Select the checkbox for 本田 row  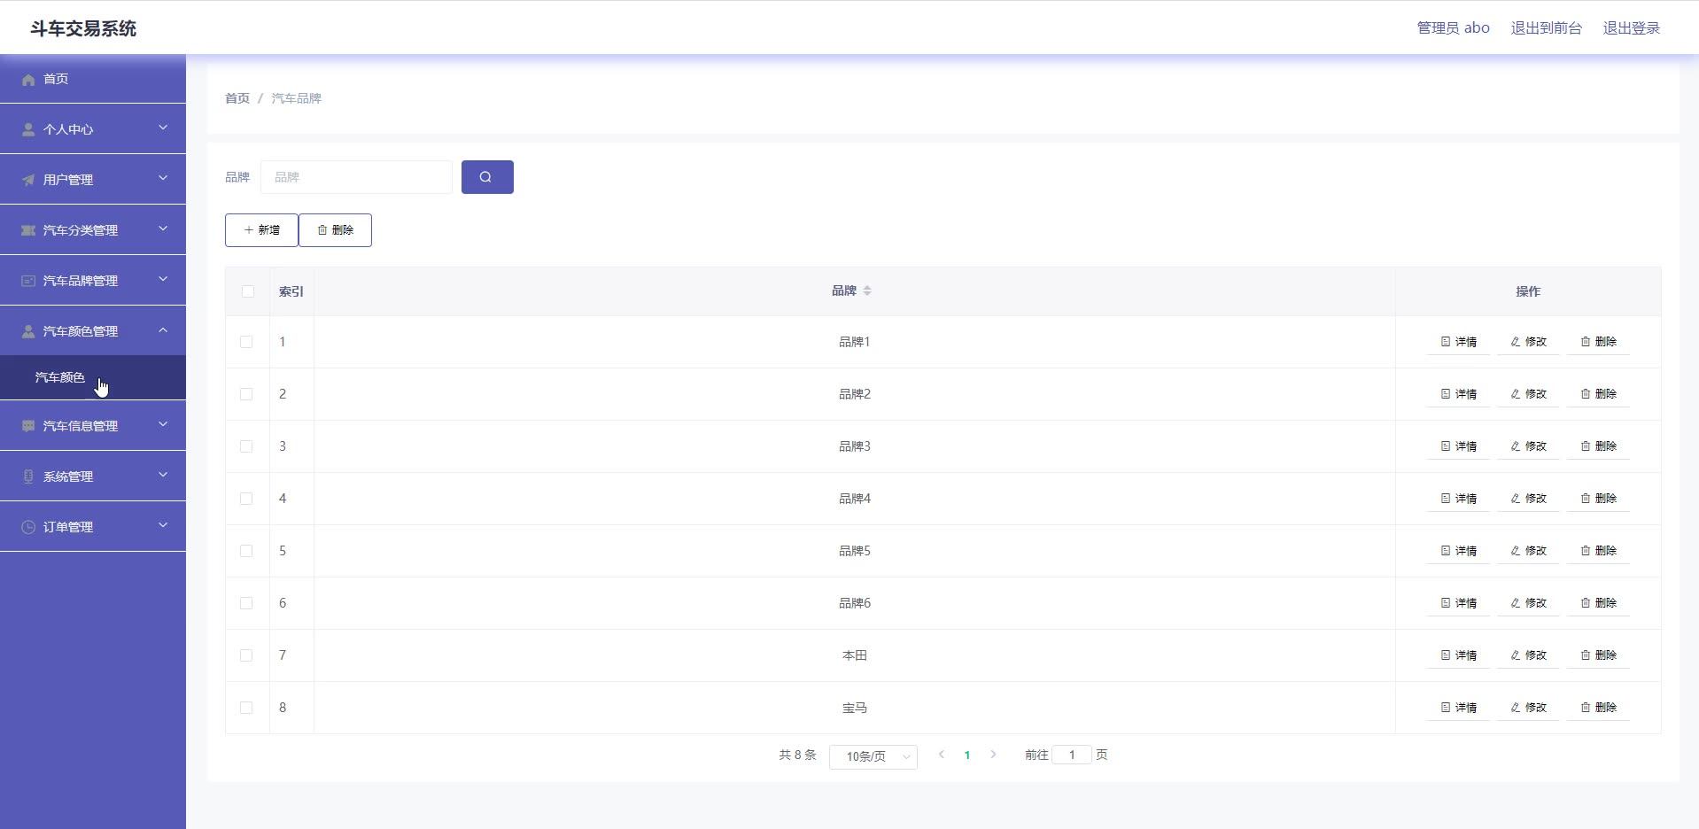pos(246,655)
